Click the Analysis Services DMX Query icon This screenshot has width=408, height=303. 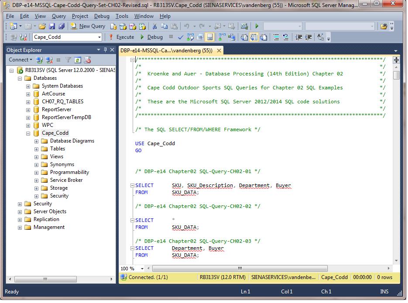click(133, 26)
